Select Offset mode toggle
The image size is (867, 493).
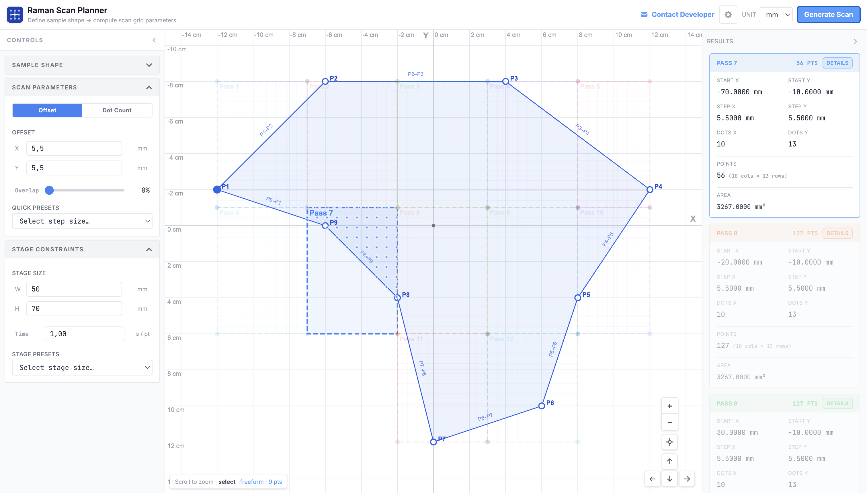click(47, 110)
